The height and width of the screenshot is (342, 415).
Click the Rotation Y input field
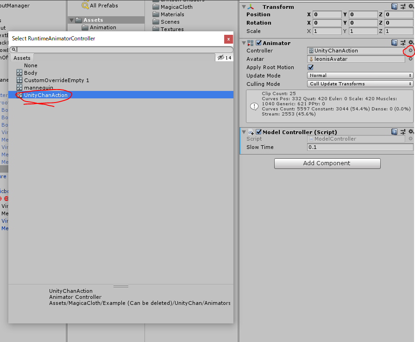[363, 23]
